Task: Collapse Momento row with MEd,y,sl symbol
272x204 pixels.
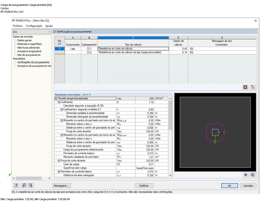Action: (x=62, y=120)
